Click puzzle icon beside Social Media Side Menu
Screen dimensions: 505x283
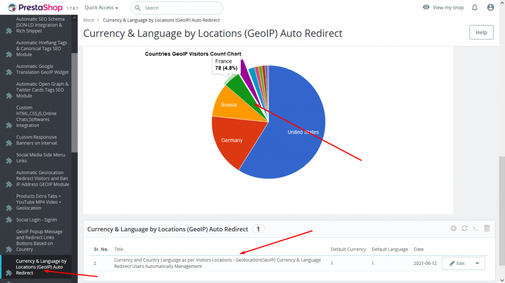[9, 161]
